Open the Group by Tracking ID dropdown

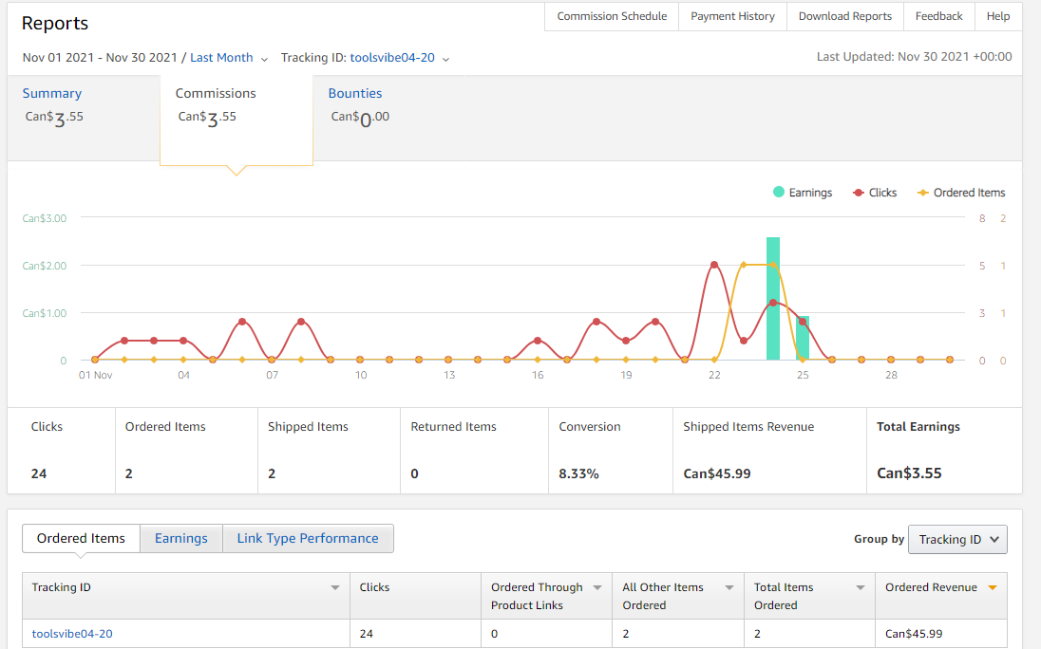point(957,540)
